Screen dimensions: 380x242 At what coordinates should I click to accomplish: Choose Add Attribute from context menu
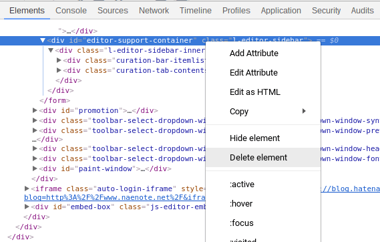(263, 53)
